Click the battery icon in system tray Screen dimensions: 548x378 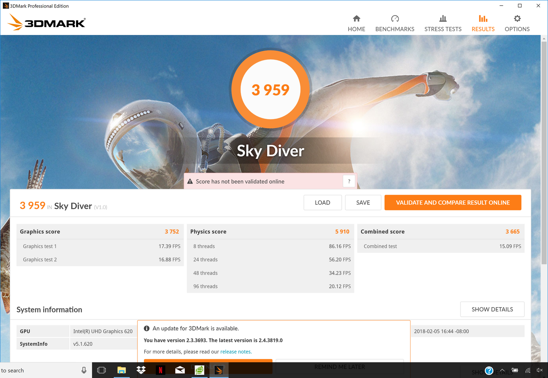click(515, 370)
